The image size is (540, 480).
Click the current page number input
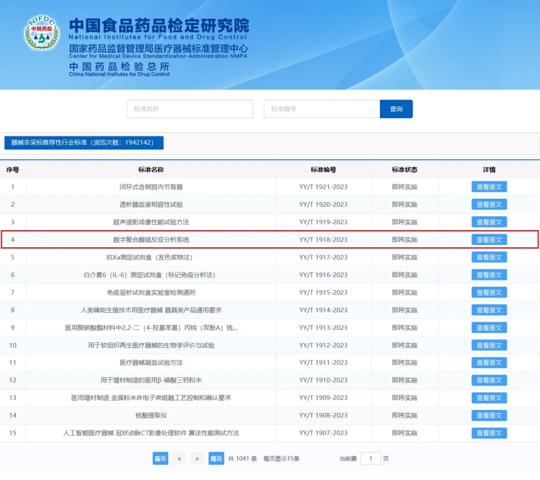(370, 458)
